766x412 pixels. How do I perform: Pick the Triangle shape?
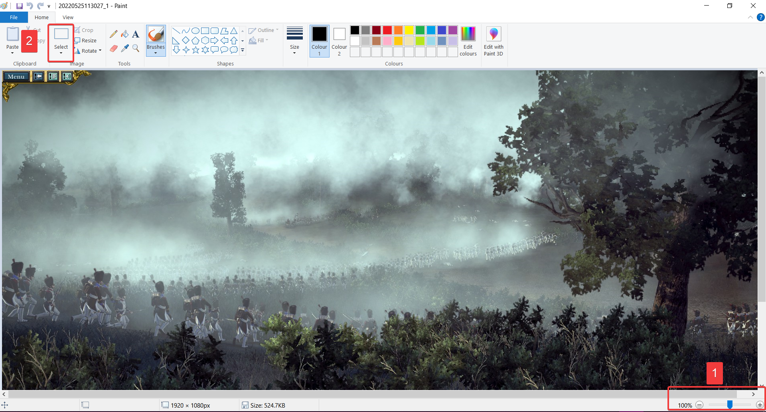coord(234,31)
